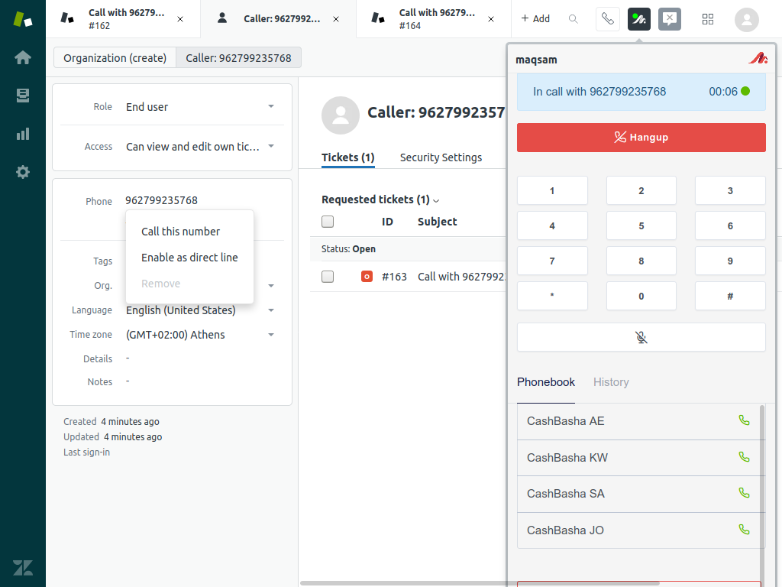Open the Time zone dropdown
This screenshot has height=587, width=782.
pyautogui.click(x=270, y=335)
